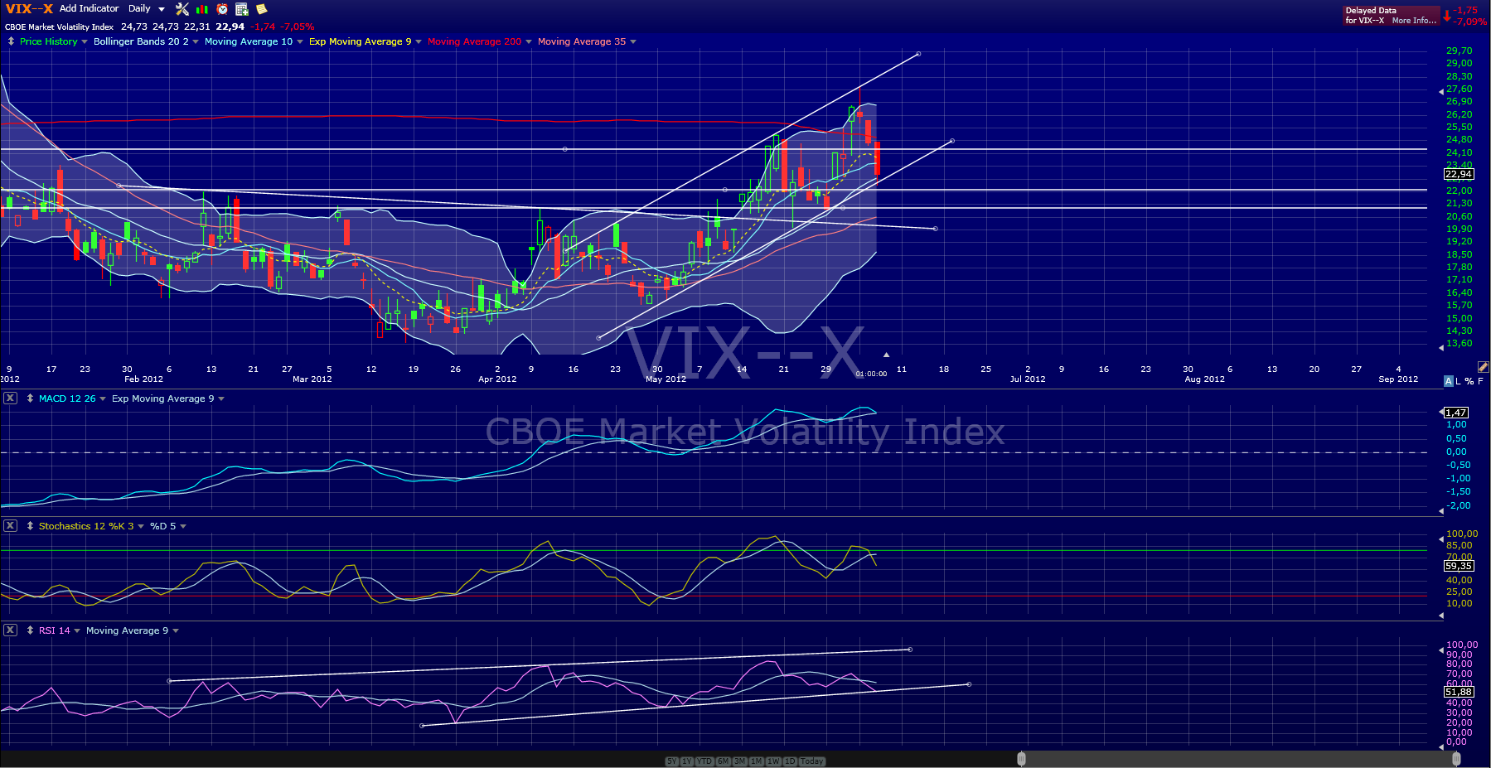1491x768 pixels.
Task: Select the YTD time range
Action: [x=704, y=761]
